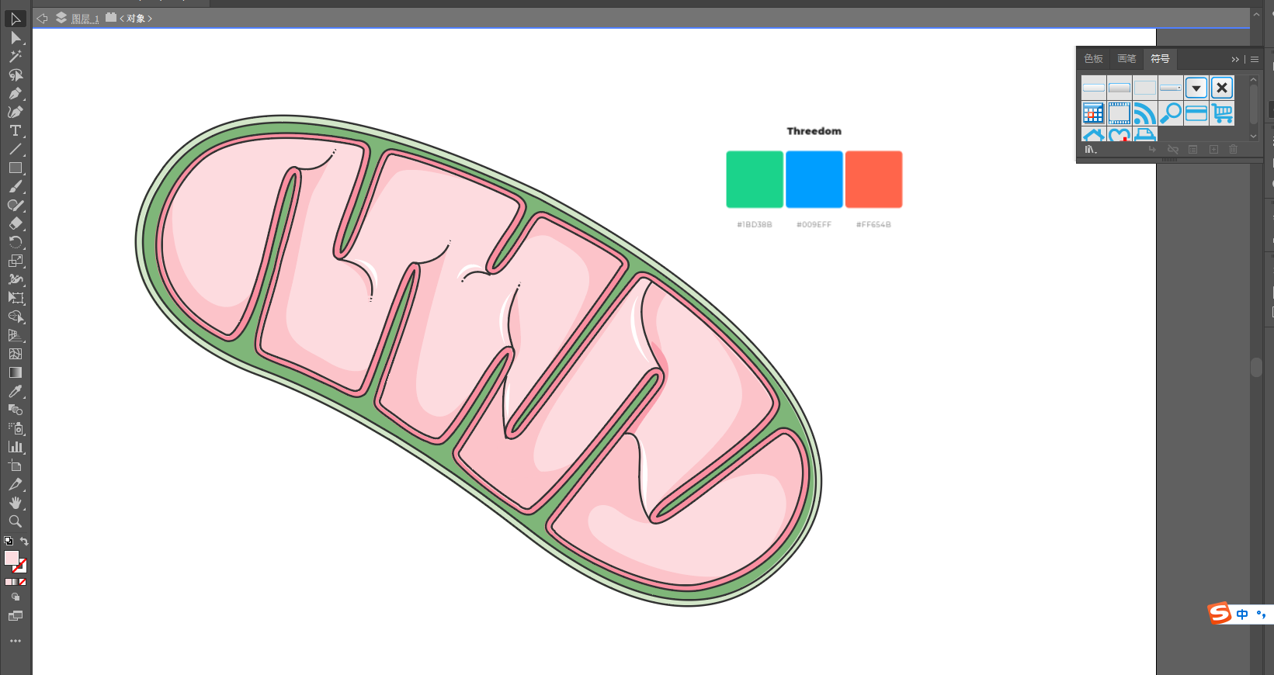Select the Eraser tool
Image resolution: width=1274 pixels, height=675 pixels.
(x=16, y=223)
